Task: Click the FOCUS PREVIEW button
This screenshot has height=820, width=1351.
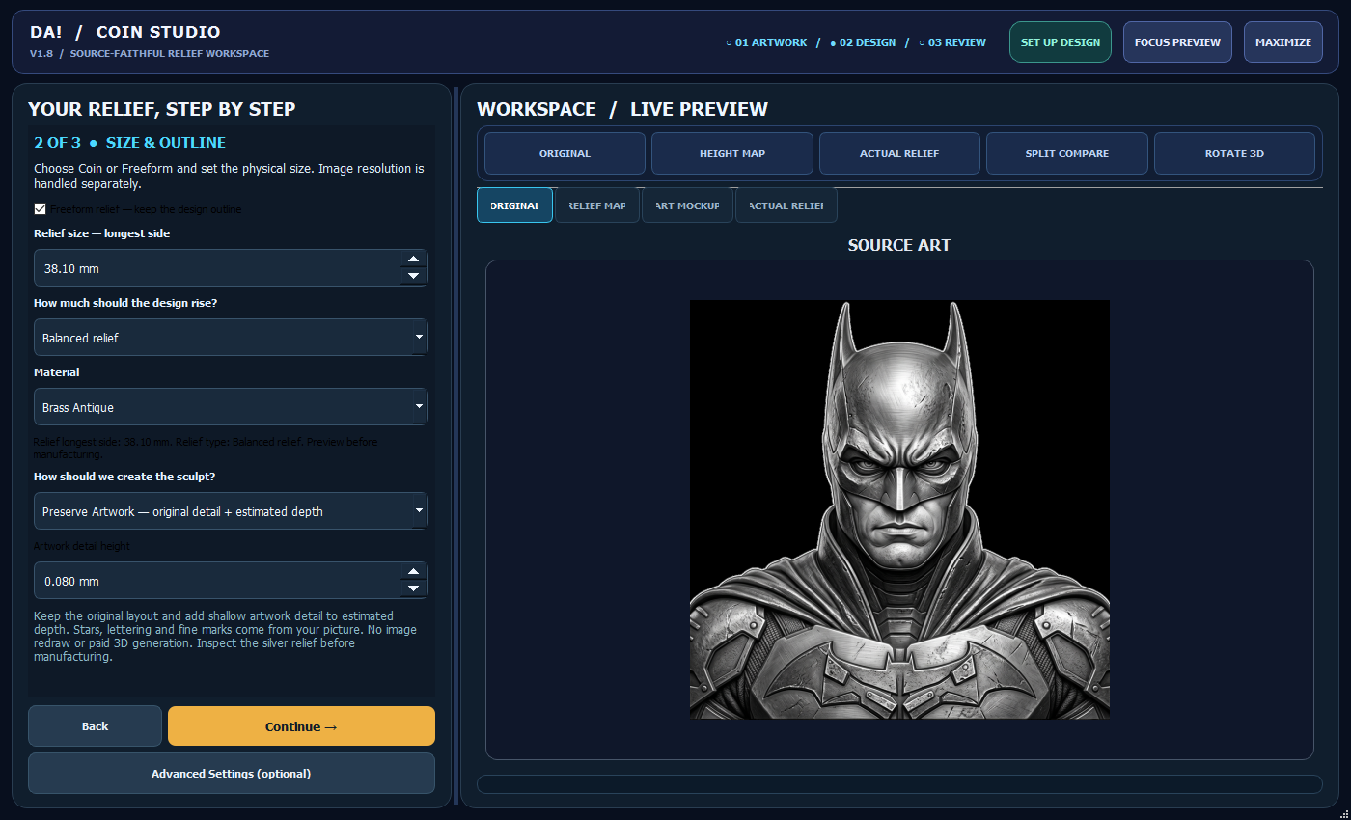Action: [1177, 42]
